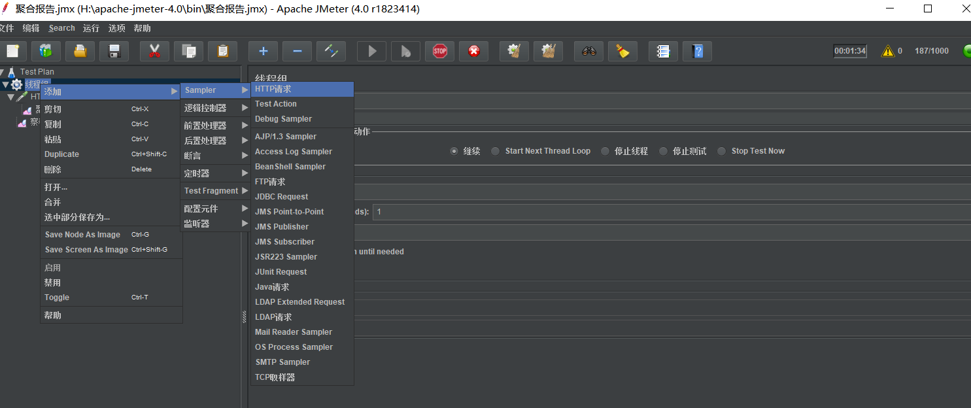The image size is (971, 408).
Task: Select Duplicate in context menu
Action: click(111, 154)
